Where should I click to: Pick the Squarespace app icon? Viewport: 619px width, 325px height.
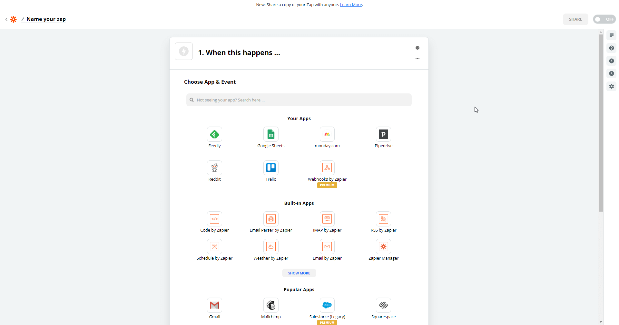[x=383, y=305]
